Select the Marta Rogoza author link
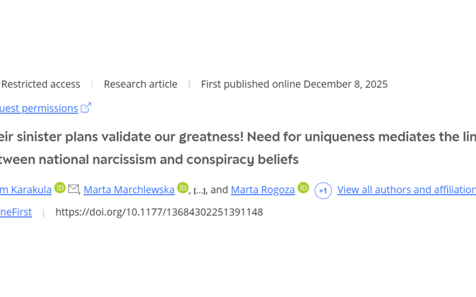The width and height of the screenshot is (476, 297). pos(263,190)
